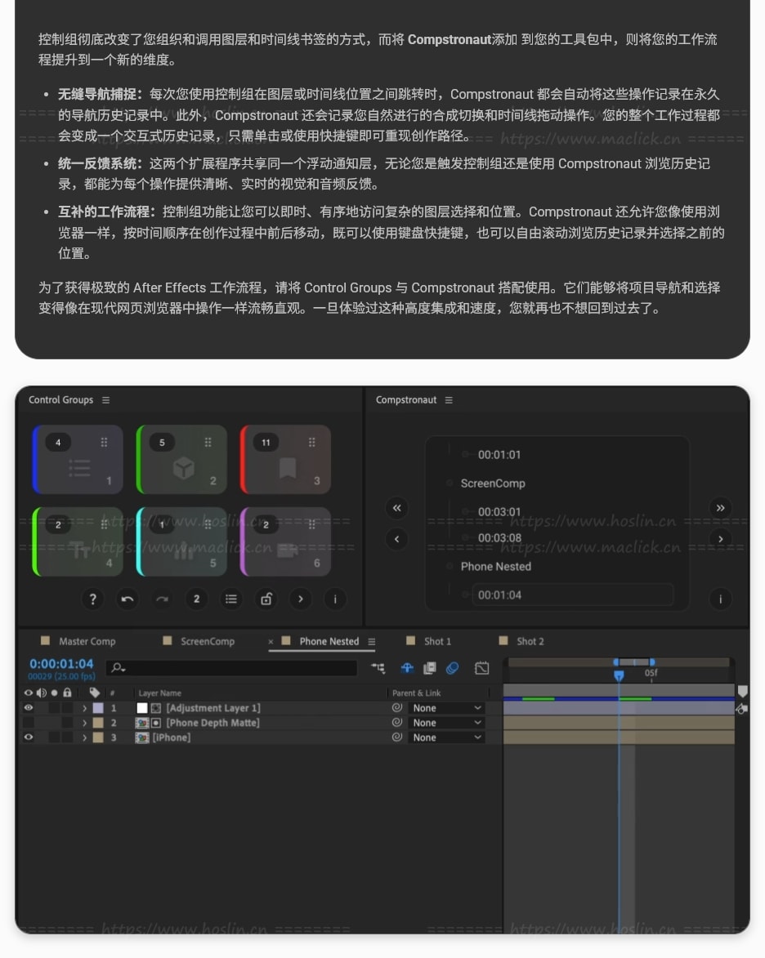
Task: Select the purple camera control group 6
Action: pos(285,541)
